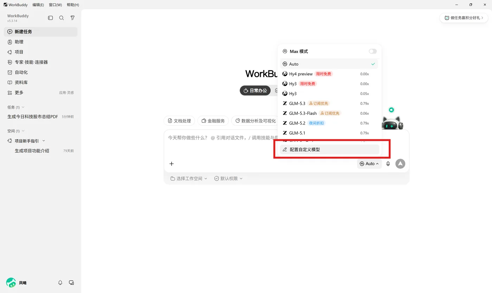492x293 pixels.
Task: Click the microphone voice input icon
Action: 388,164
